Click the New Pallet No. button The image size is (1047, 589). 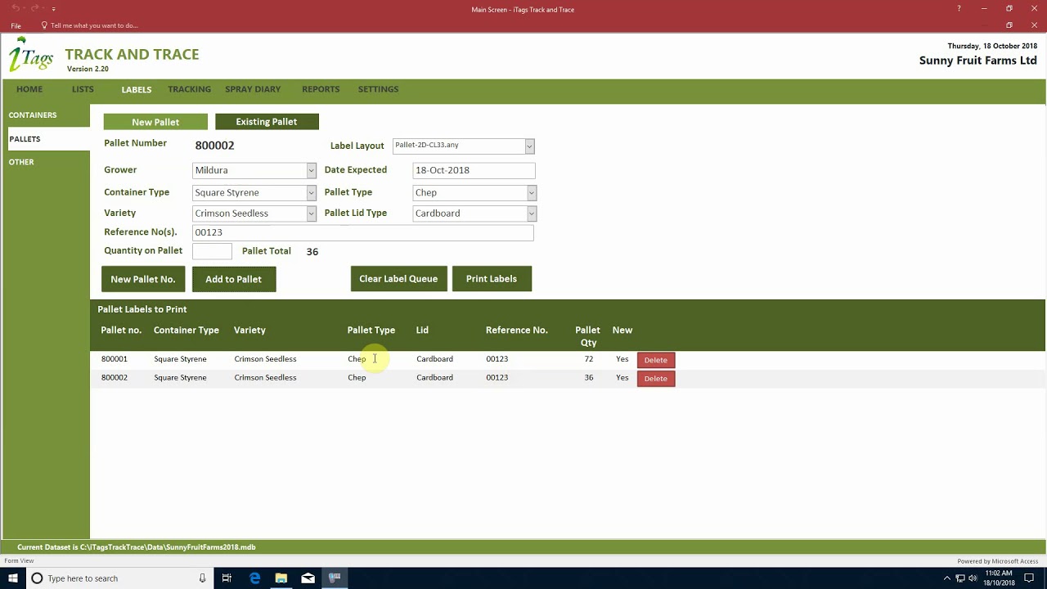(x=143, y=279)
